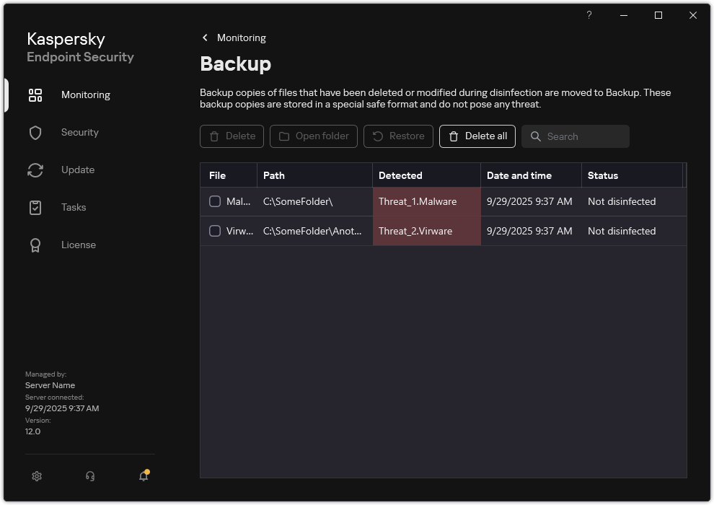Image resolution: width=714 pixels, height=505 pixels.
Task: Open the License key icon in sidebar
Action: tap(35, 245)
